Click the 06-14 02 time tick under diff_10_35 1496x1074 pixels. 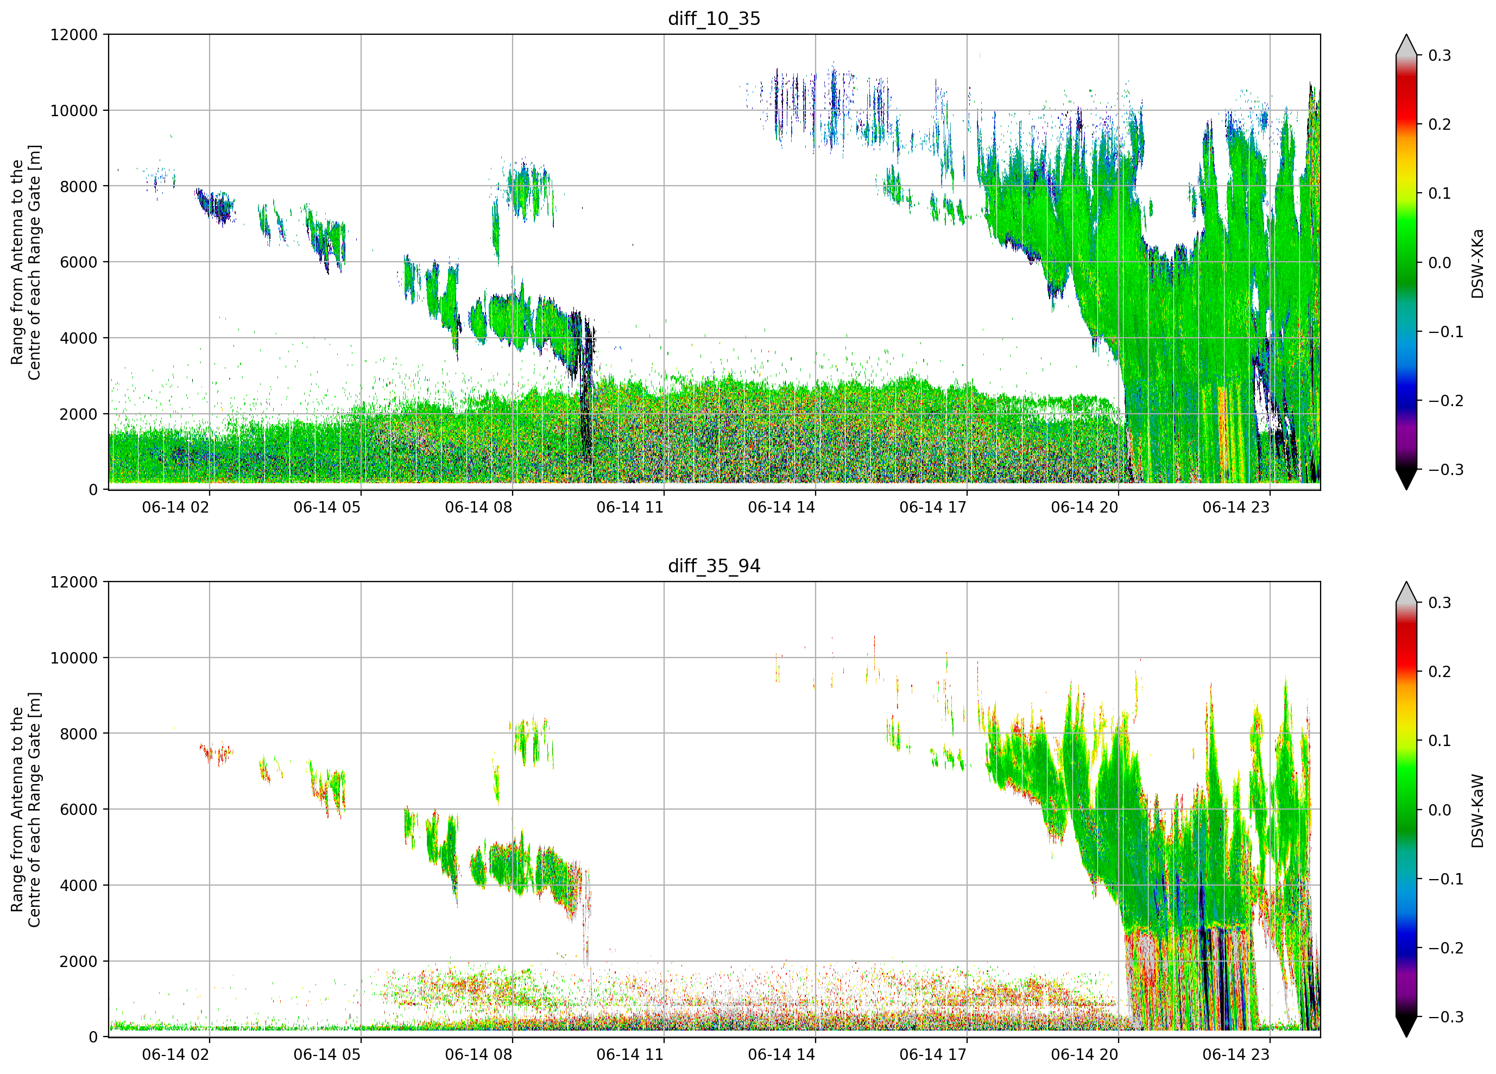point(175,507)
